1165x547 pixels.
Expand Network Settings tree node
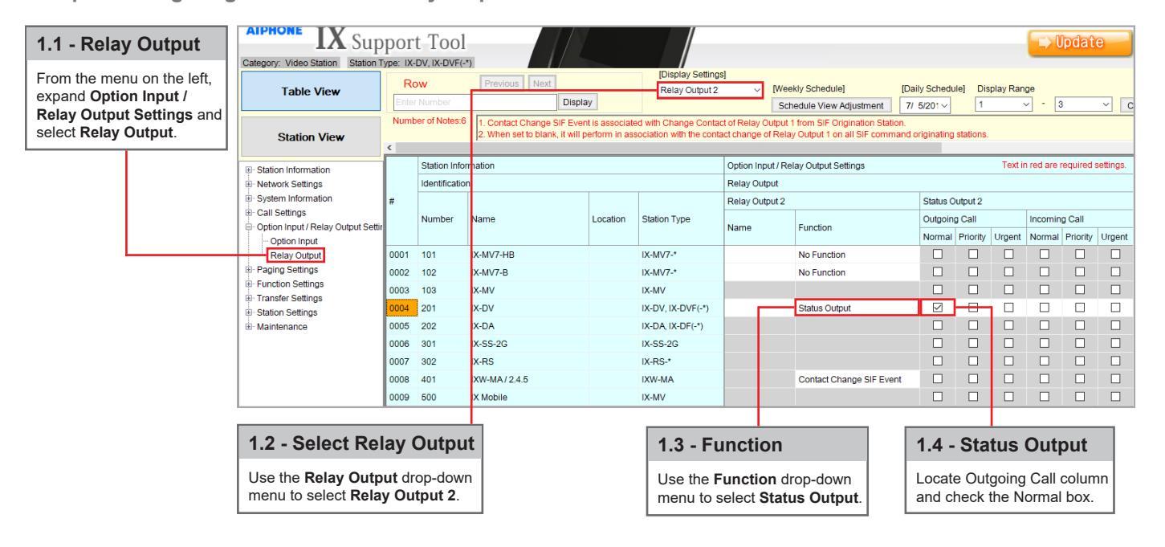pos(250,184)
